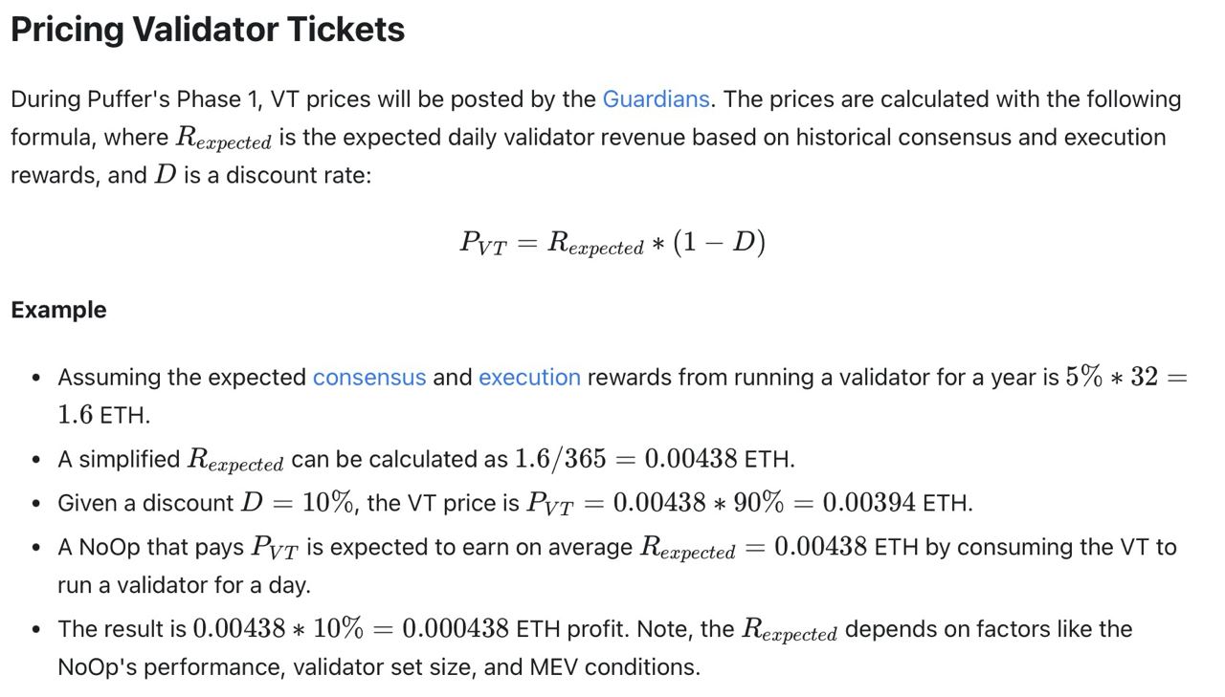Click the Pricing Validator Tickets heading
This screenshot has width=1225, height=697.
point(208,30)
